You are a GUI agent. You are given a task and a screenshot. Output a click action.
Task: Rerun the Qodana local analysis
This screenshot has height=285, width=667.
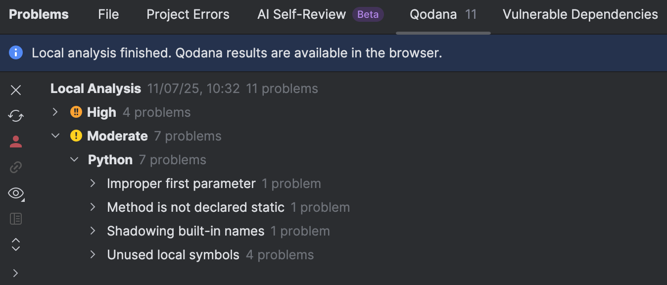[15, 115]
